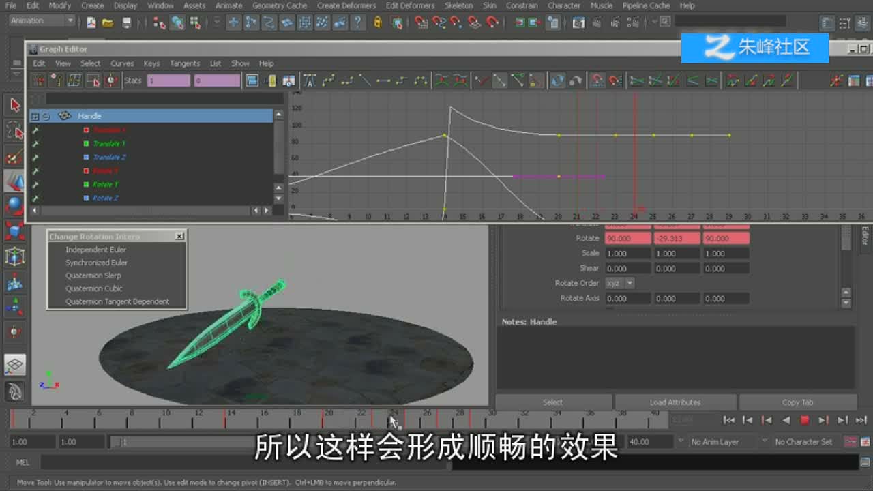Toggle the lock selection padlock icon

tap(377, 23)
